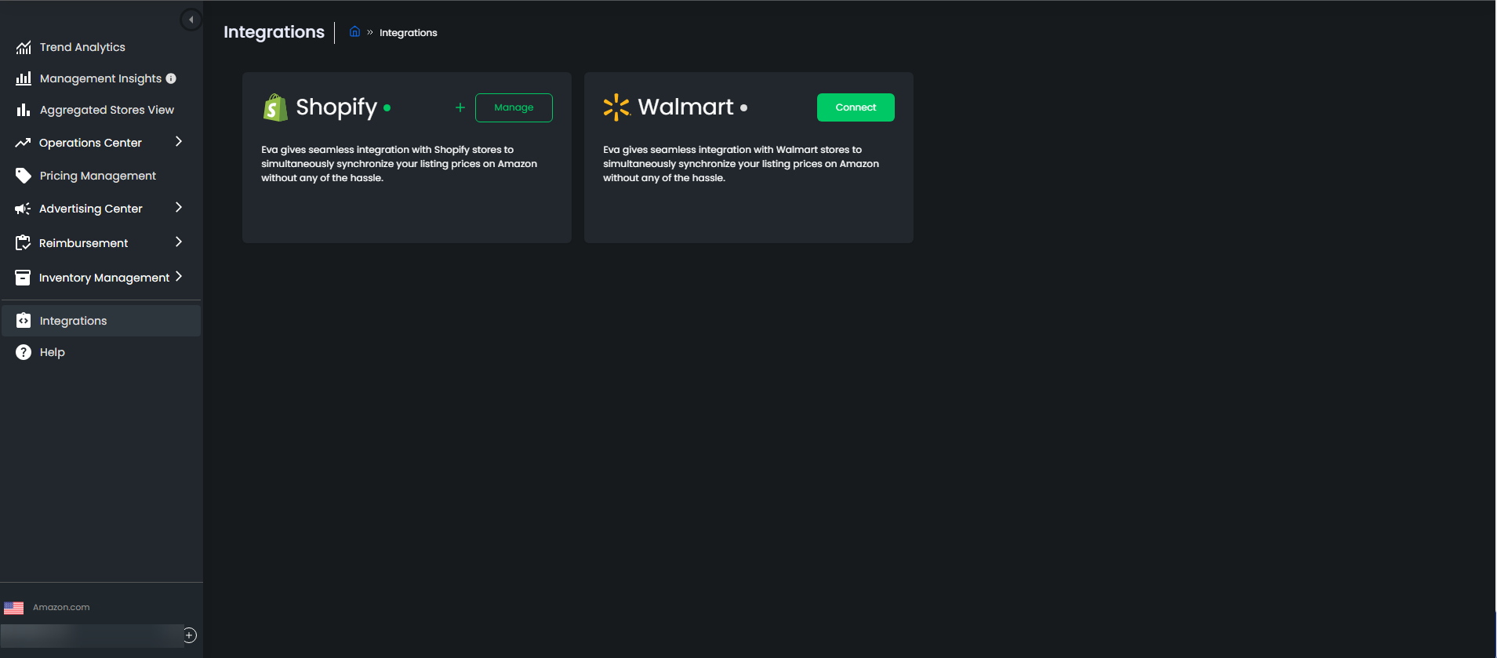This screenshot has height=658, width=1497.
Task: Collapse the sidebar with the arrow button
Action: click(x=191, y=20)
